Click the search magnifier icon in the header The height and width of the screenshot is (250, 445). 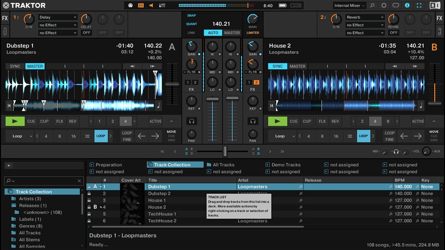(372, 5)
